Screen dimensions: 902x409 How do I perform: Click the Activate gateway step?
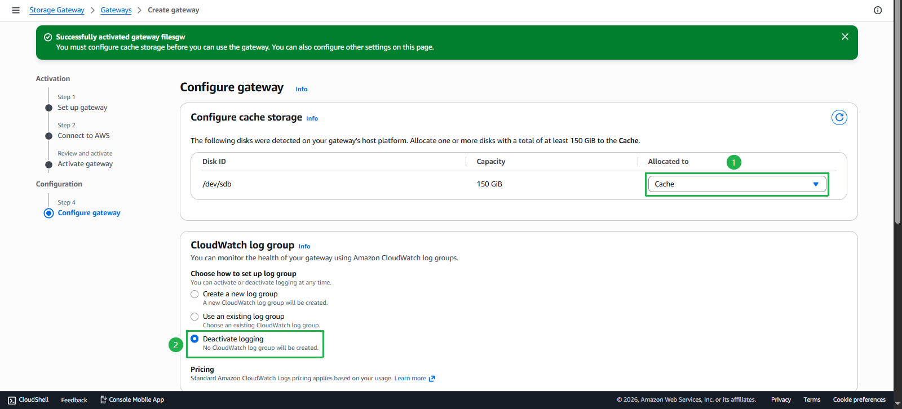tap(85, 164)
